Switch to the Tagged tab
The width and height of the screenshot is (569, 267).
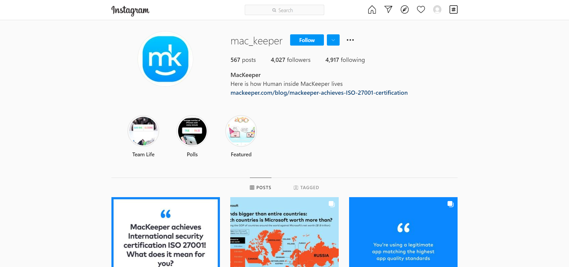(x=306, y=187)
